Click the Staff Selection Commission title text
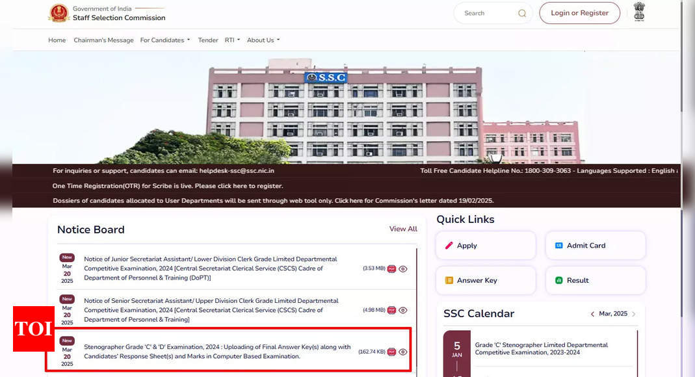695x377 pixels. pyautogui.click(x=119, y=18)
